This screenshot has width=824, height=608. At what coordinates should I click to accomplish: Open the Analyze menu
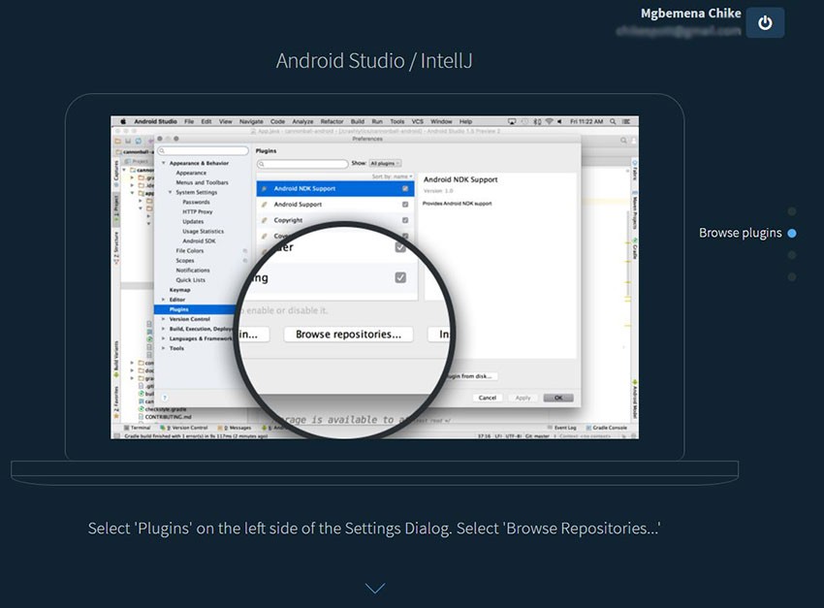pyautogui.click(x=302, y=121)
